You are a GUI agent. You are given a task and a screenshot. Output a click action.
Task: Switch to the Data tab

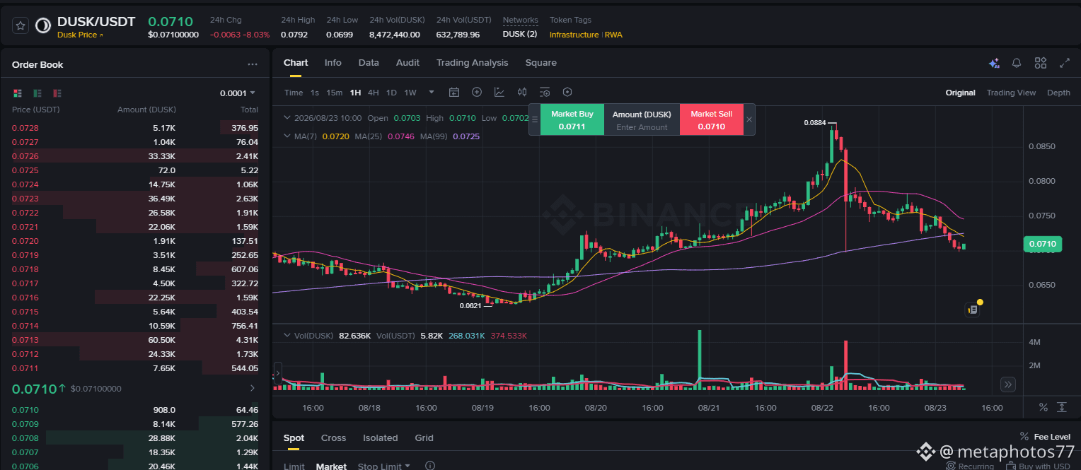369,63
